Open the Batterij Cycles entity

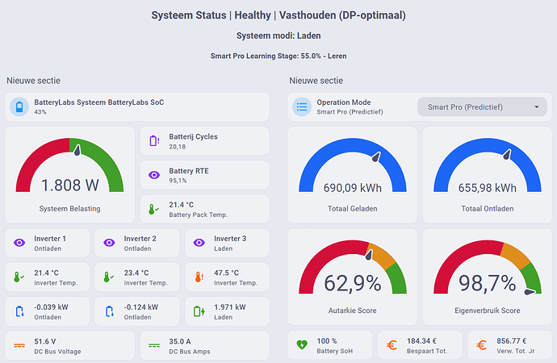pos(204,141)
